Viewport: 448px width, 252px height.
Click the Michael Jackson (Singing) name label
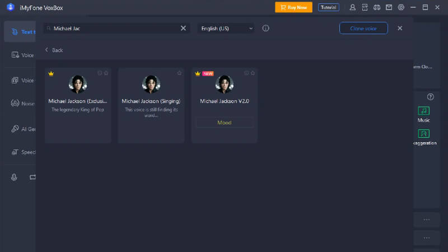pyautogui.click(x=151, y=101)
